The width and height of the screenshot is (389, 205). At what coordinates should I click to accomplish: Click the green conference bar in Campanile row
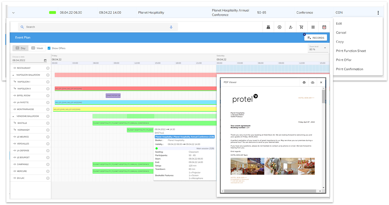(123, 164)
